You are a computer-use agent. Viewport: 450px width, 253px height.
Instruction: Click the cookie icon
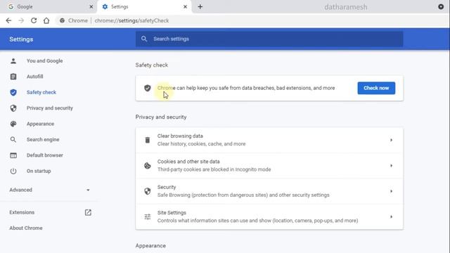[x=147, y=166]
